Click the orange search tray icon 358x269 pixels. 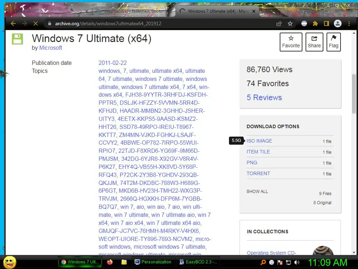tap(263, 262)
